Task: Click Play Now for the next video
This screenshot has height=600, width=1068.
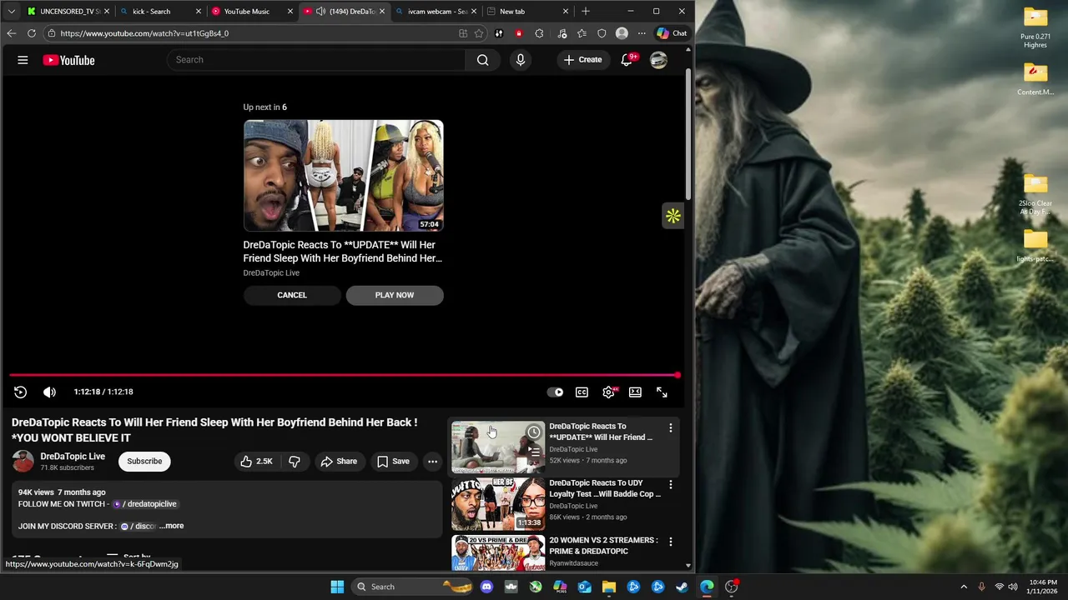Action: 395,295
